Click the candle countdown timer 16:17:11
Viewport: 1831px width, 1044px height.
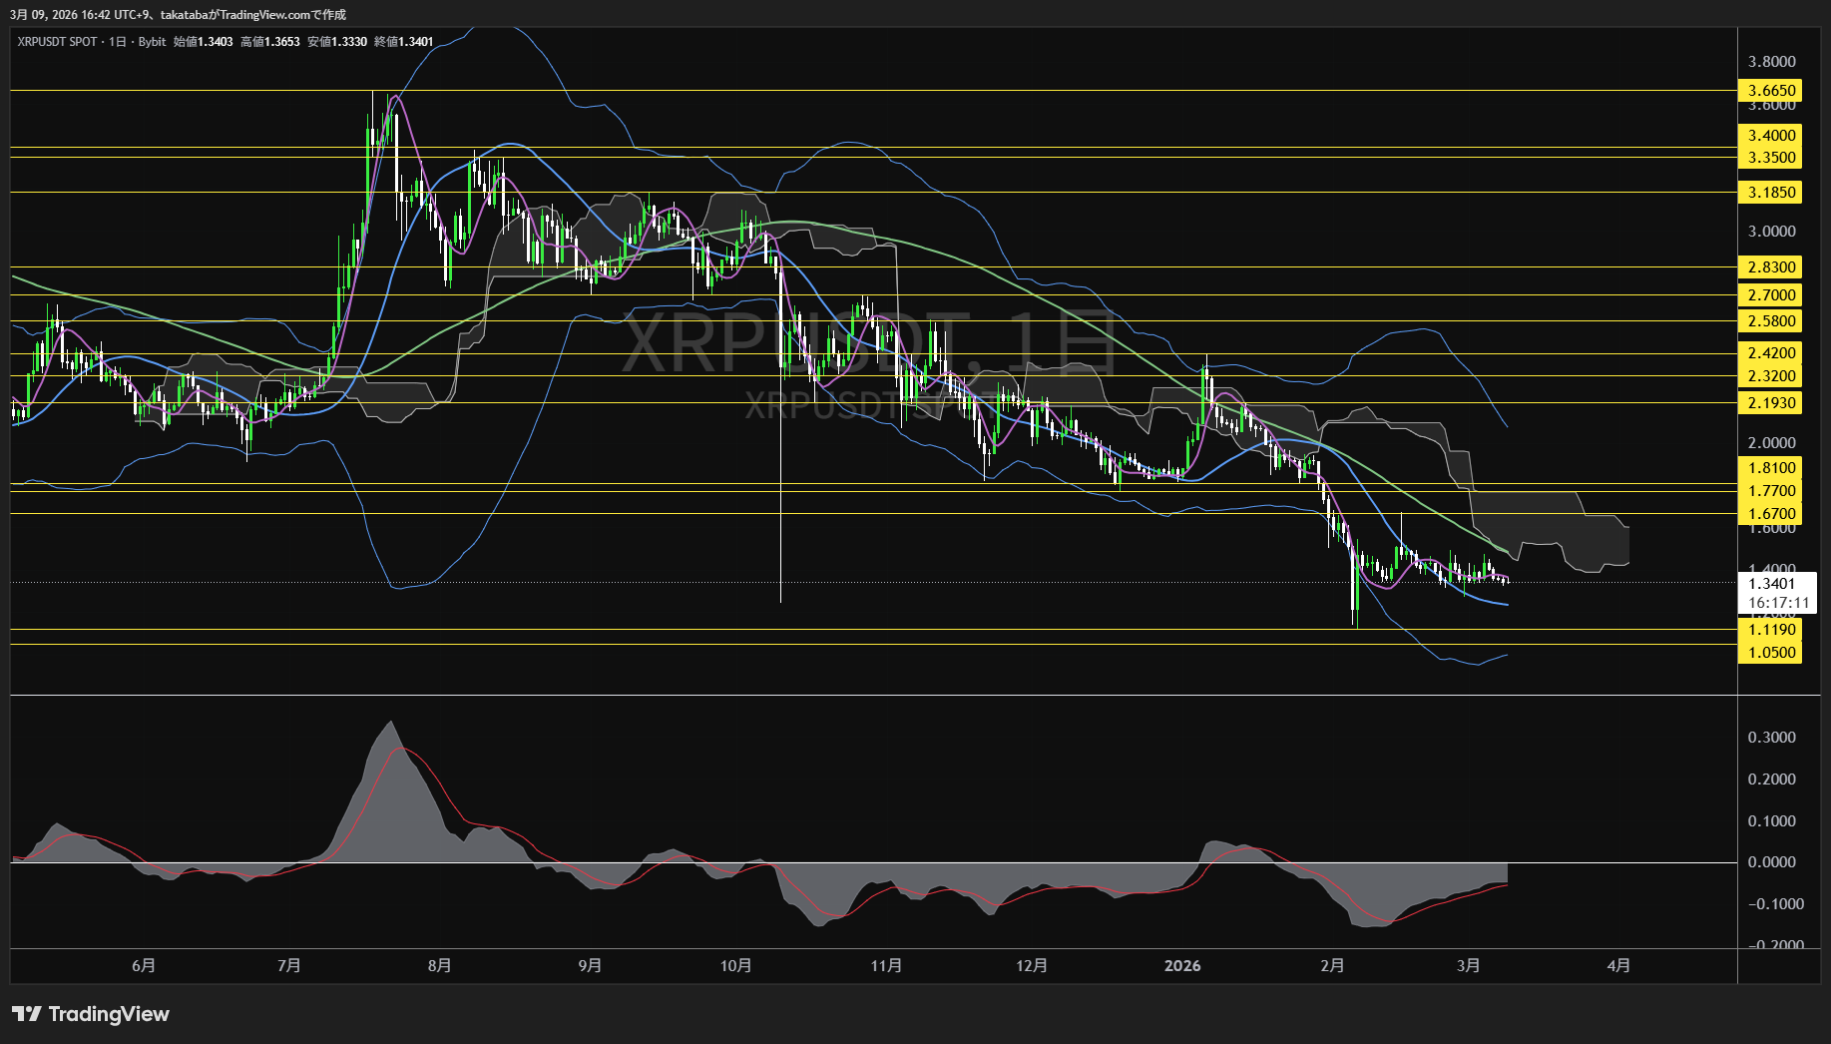coord(1778,603)
